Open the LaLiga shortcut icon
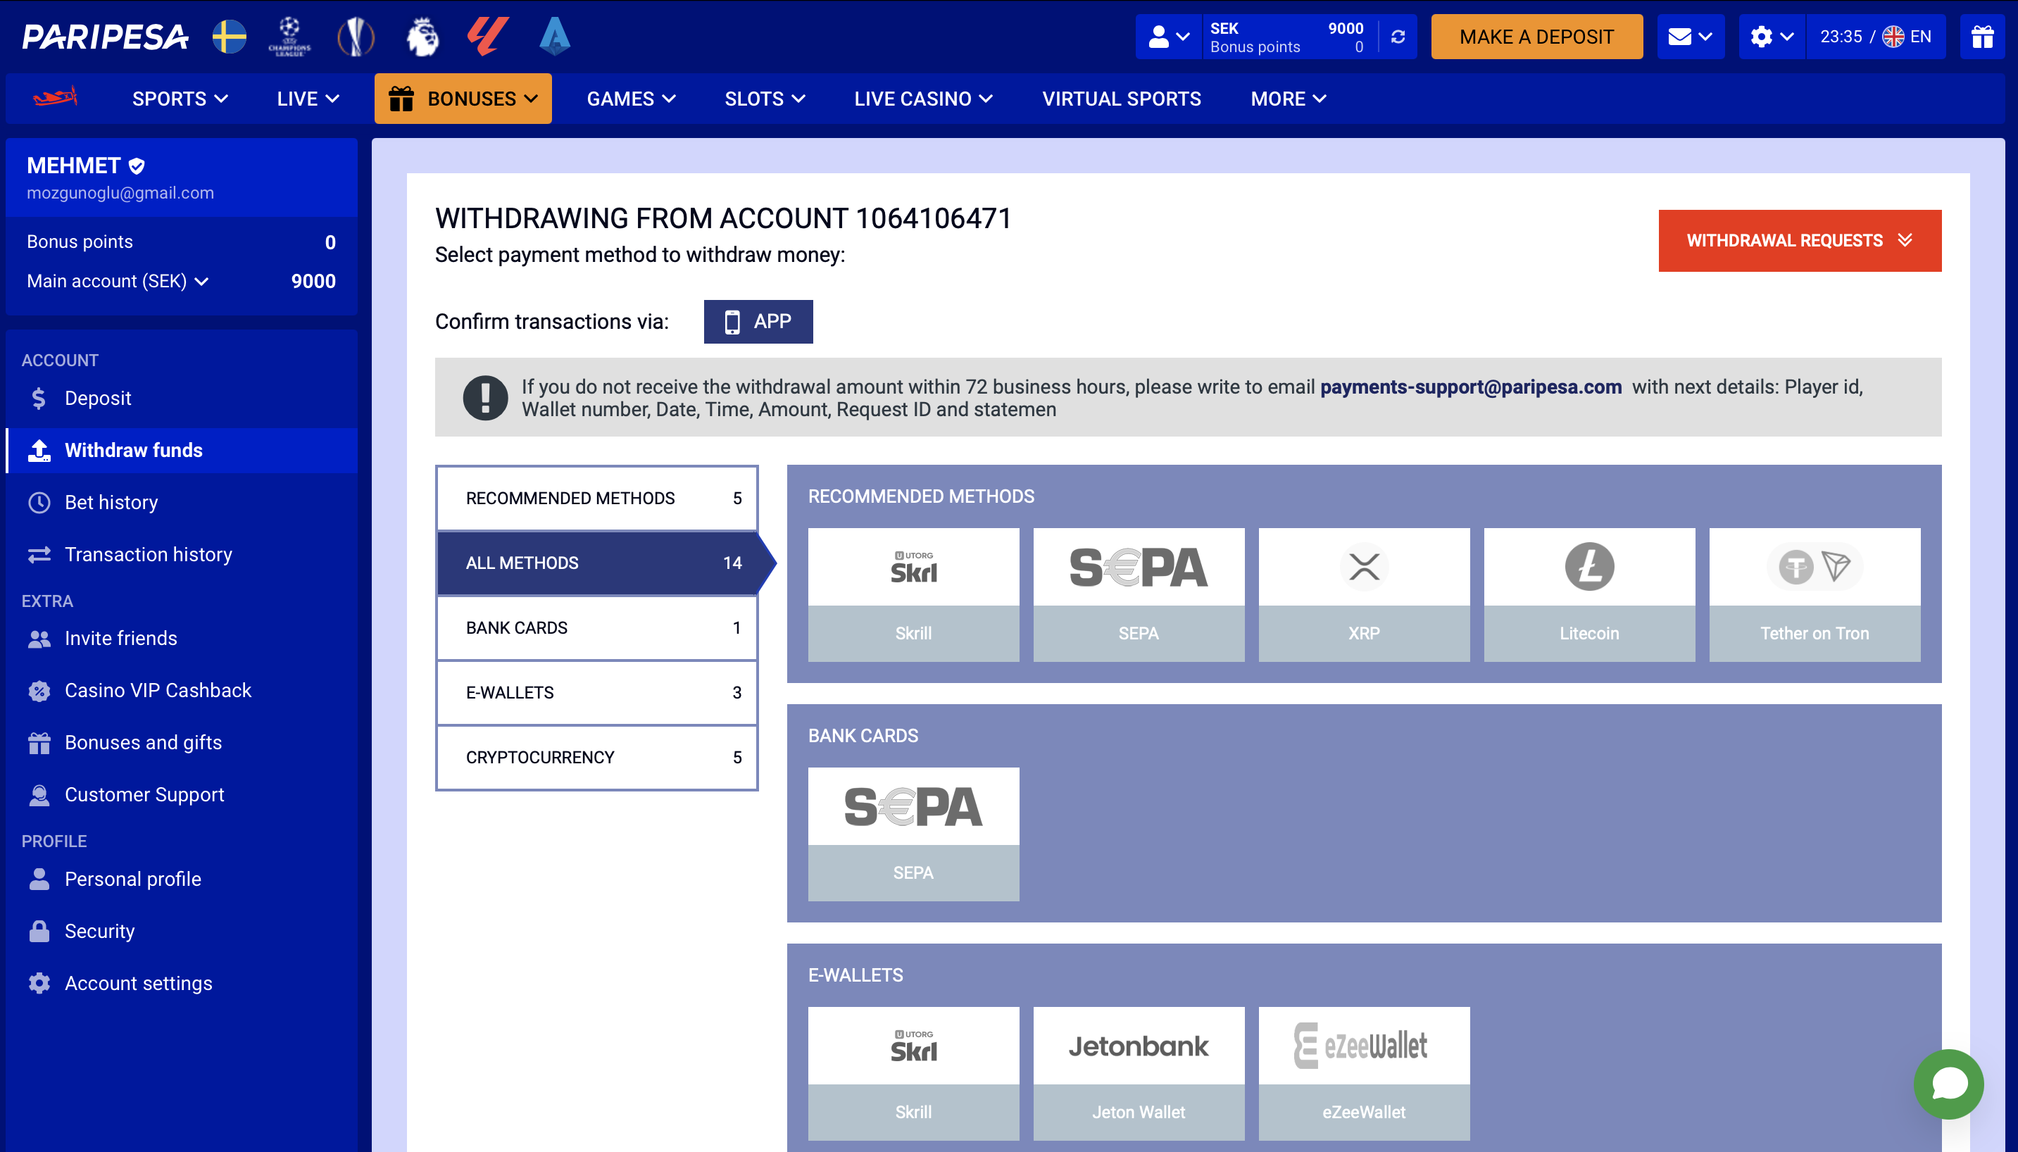This screenshot has height=1152, width=2018. pyautogui.click(x=488, y=37)
